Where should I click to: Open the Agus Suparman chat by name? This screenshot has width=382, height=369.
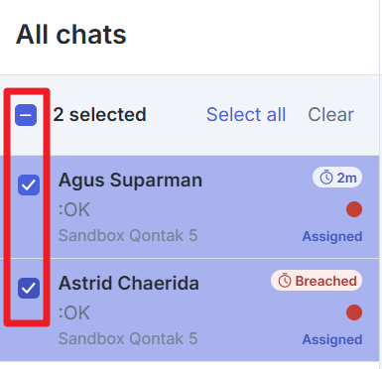(x=130, y=181)
